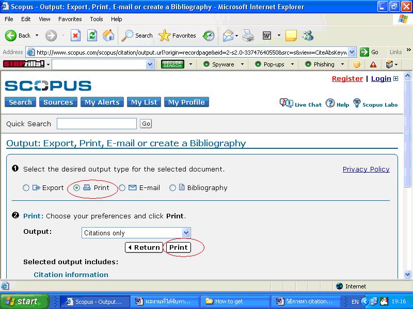Screen dimensions: 413x309
Task: Go to the Scopus Search tab
Action: point(20,102)
